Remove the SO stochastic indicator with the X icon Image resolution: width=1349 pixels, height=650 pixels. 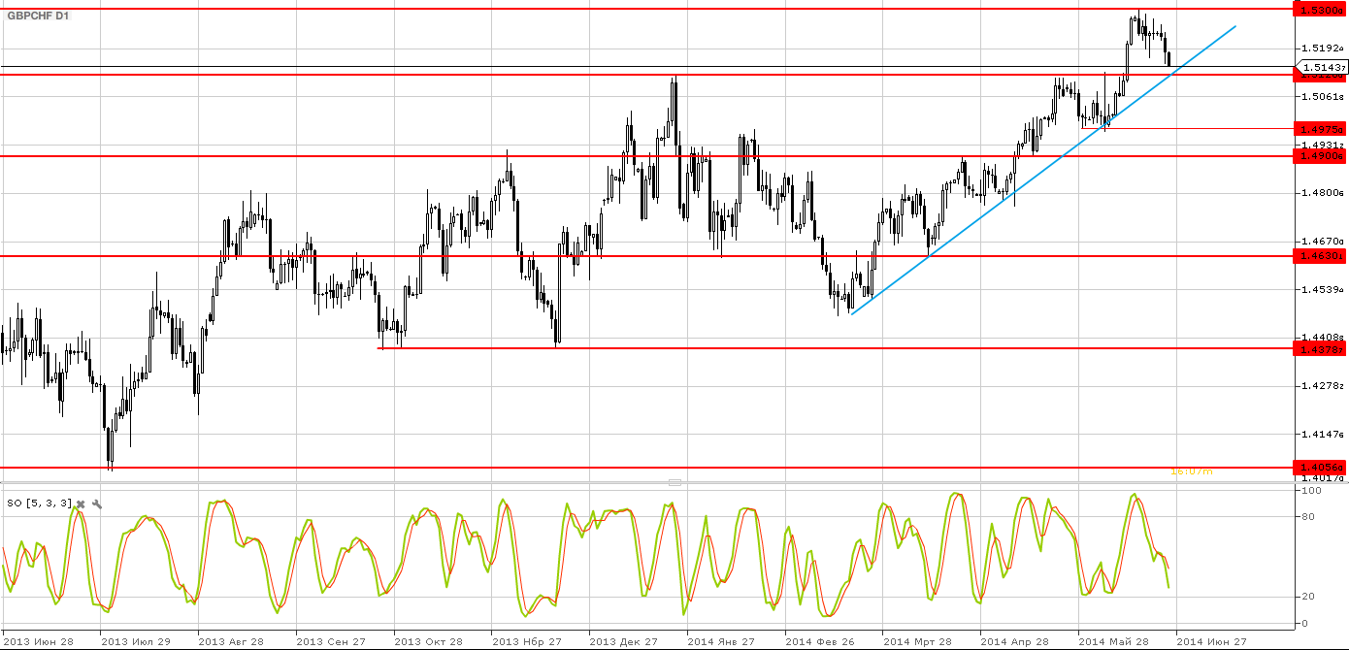click(82, 504)
